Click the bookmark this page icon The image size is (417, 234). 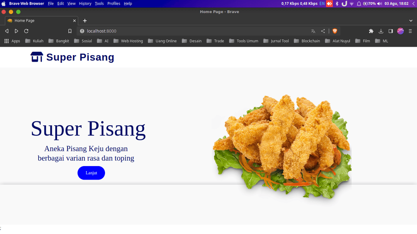[x=70, y=31]
